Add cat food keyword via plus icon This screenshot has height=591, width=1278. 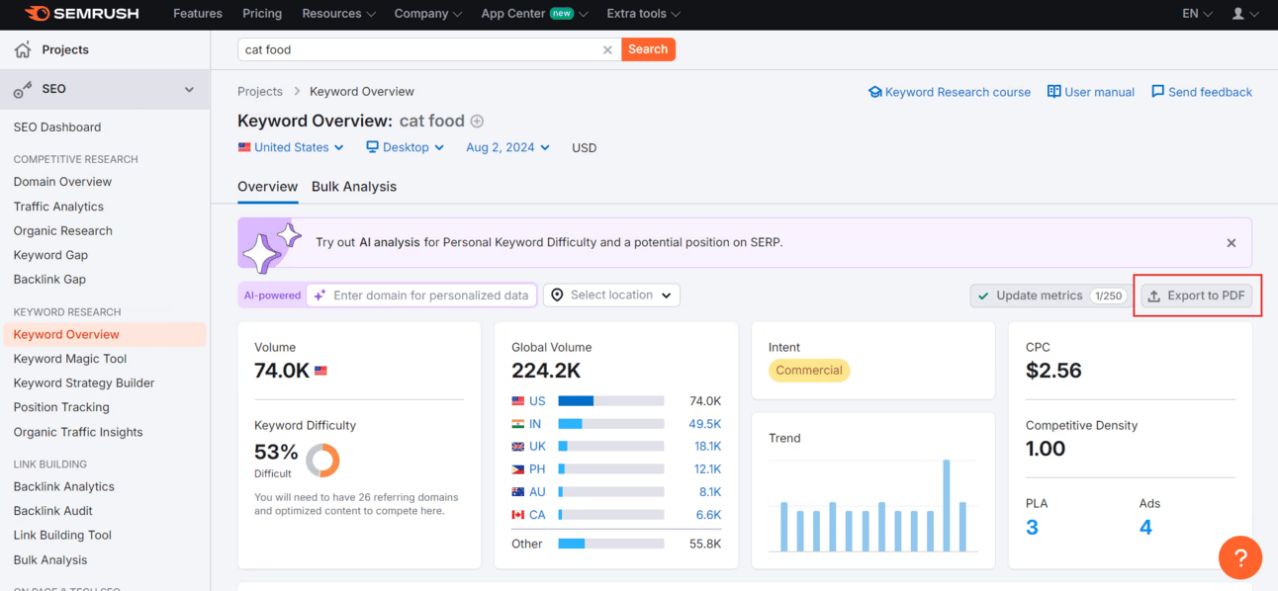point(477,122)
